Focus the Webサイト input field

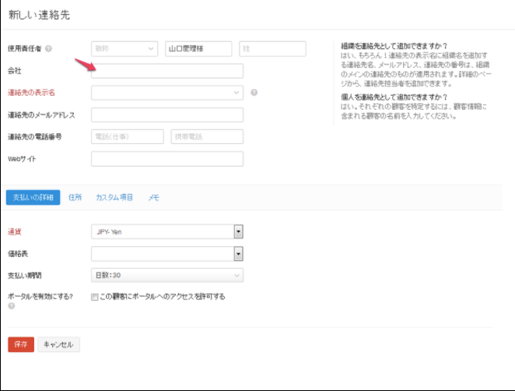[167, 159]
